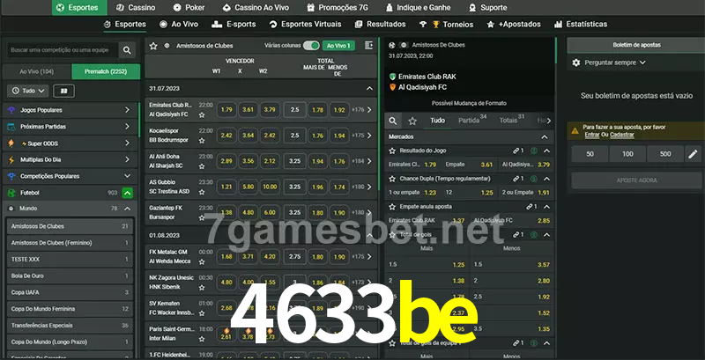Favorite the AS Gubbio match star
The width and height of the screenshot is (705, 360).
click(x=202, y=192)
